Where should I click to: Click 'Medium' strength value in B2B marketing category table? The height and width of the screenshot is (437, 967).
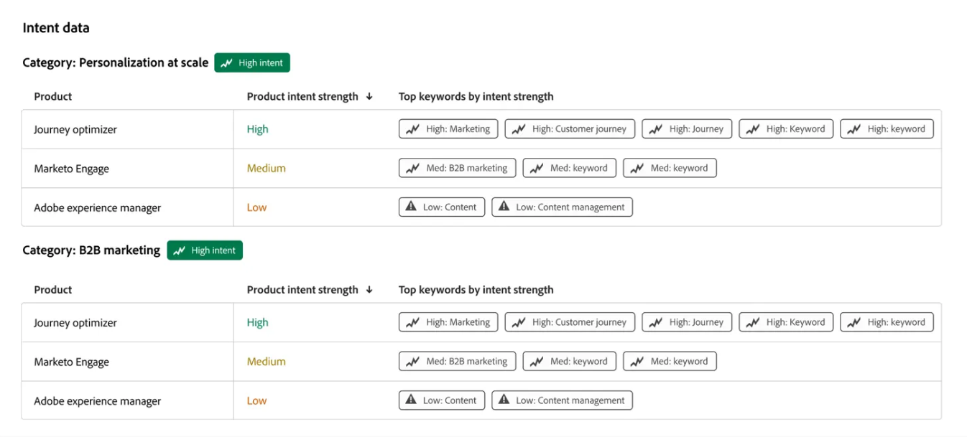coord(267,362)
